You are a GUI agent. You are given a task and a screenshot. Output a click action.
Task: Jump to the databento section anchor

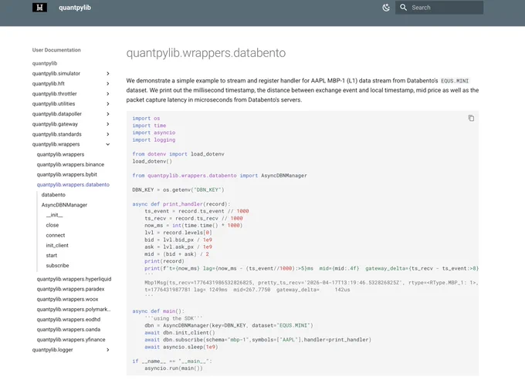pos(53,194)
